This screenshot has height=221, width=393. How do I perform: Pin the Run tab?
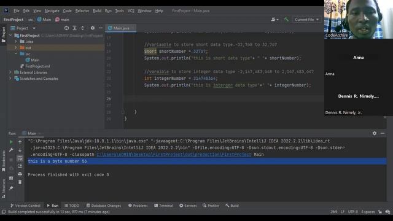point(11,188)
